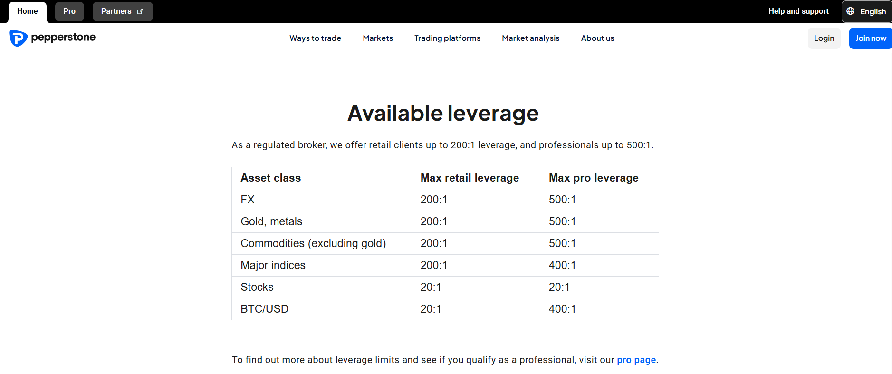The width and height of the screenshot is (892, 374).
Task: Click the Pepperstone logo
Action: 52,38
